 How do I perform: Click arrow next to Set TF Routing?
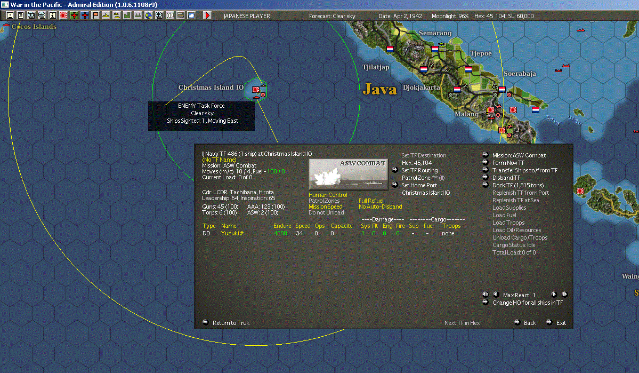(395, 170)
